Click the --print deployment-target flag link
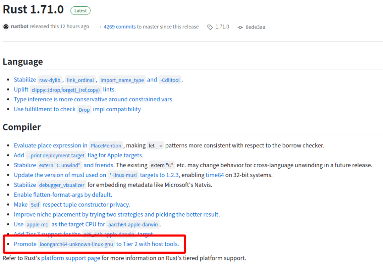 coord(56,155)
